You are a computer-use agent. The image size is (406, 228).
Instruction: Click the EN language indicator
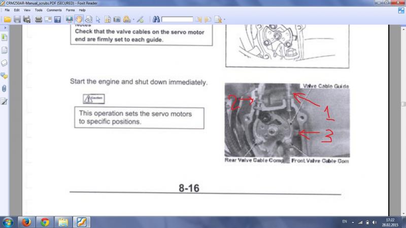(x=345, y=222)
